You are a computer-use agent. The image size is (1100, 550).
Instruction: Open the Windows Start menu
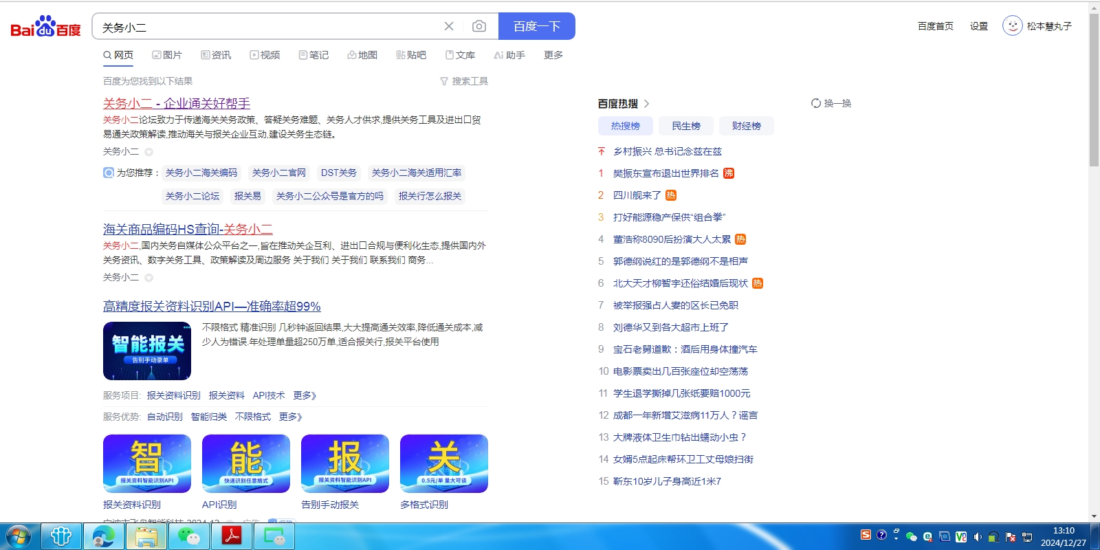click(19, 536)
